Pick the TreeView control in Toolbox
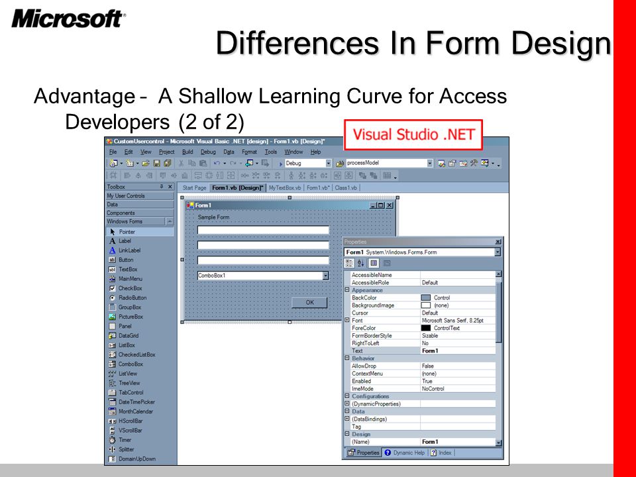The height and width of the screenshot is (477, 636). 124,383
